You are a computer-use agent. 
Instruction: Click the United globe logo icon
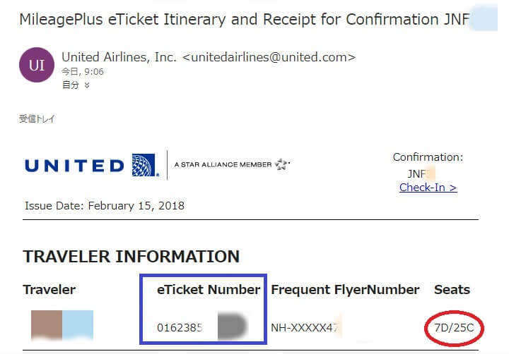(x=144, y=165)
